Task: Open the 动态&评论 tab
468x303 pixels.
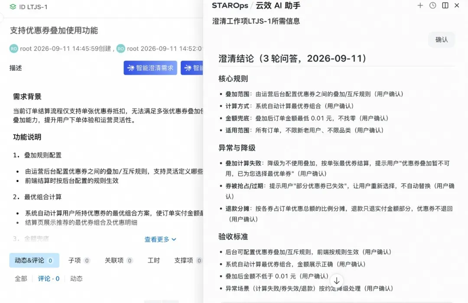Action: tap(34, 260)
